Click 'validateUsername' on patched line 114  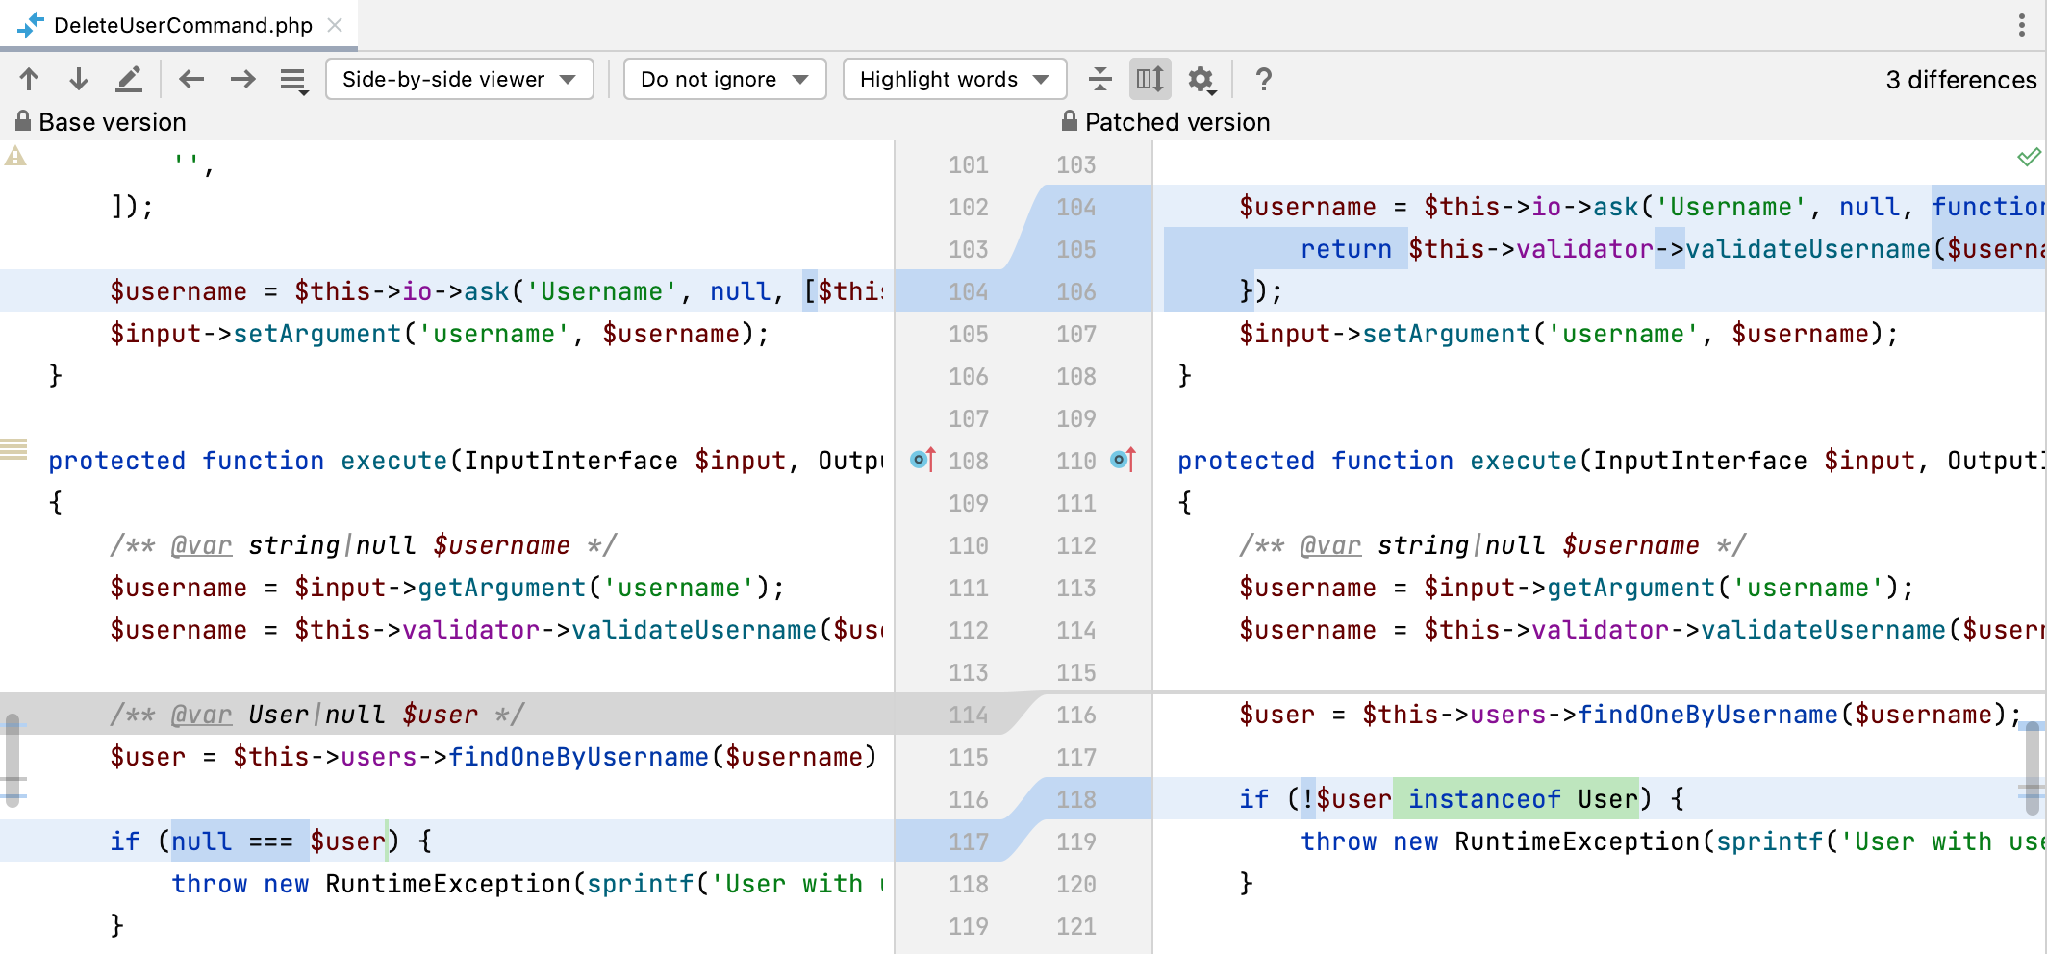pos(1823,630)
